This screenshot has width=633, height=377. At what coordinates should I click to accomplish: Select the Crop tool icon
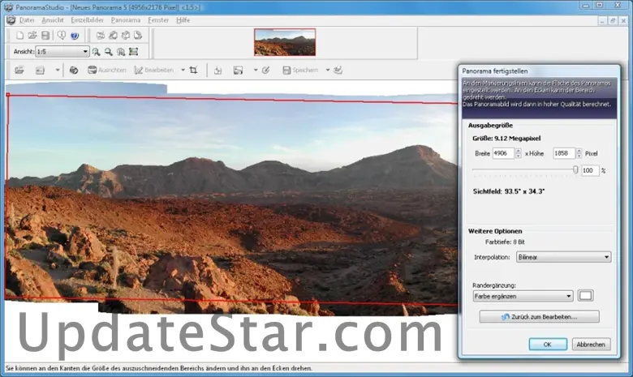pos(193,71)
